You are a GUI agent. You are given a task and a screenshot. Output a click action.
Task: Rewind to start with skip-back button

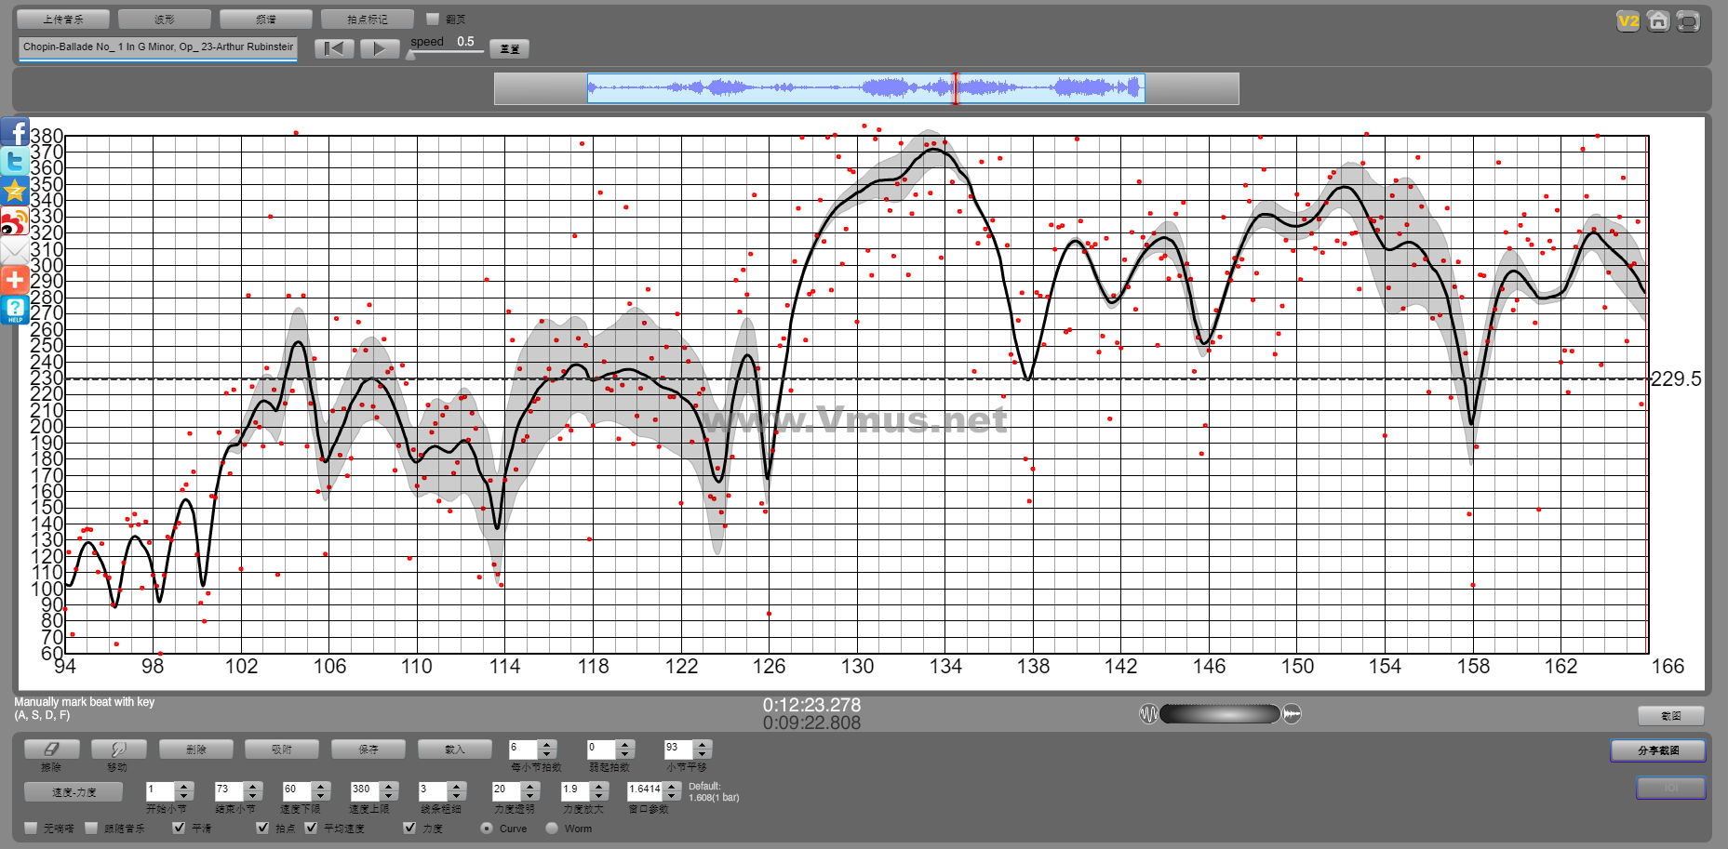pos(334,48)
